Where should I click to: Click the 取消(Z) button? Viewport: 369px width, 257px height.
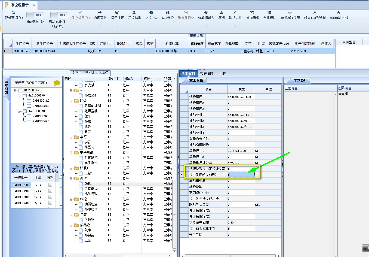point(57,26)
